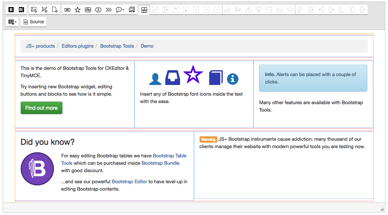Follow the Bootstrap Editor link
This screenshot has width=388, height=215.
(x=129, y=182)
